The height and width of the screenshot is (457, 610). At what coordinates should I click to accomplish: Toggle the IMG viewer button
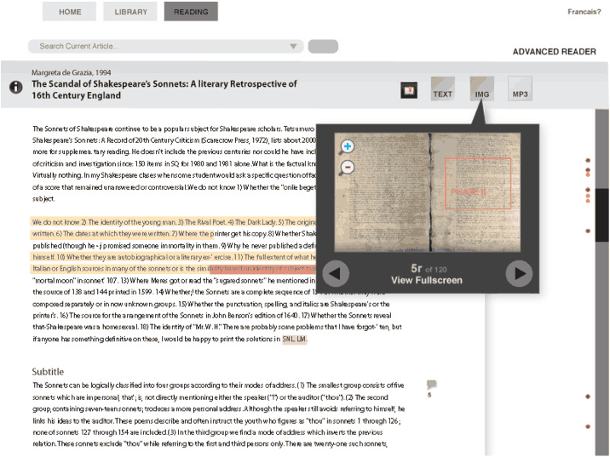(x=482, y=89)
